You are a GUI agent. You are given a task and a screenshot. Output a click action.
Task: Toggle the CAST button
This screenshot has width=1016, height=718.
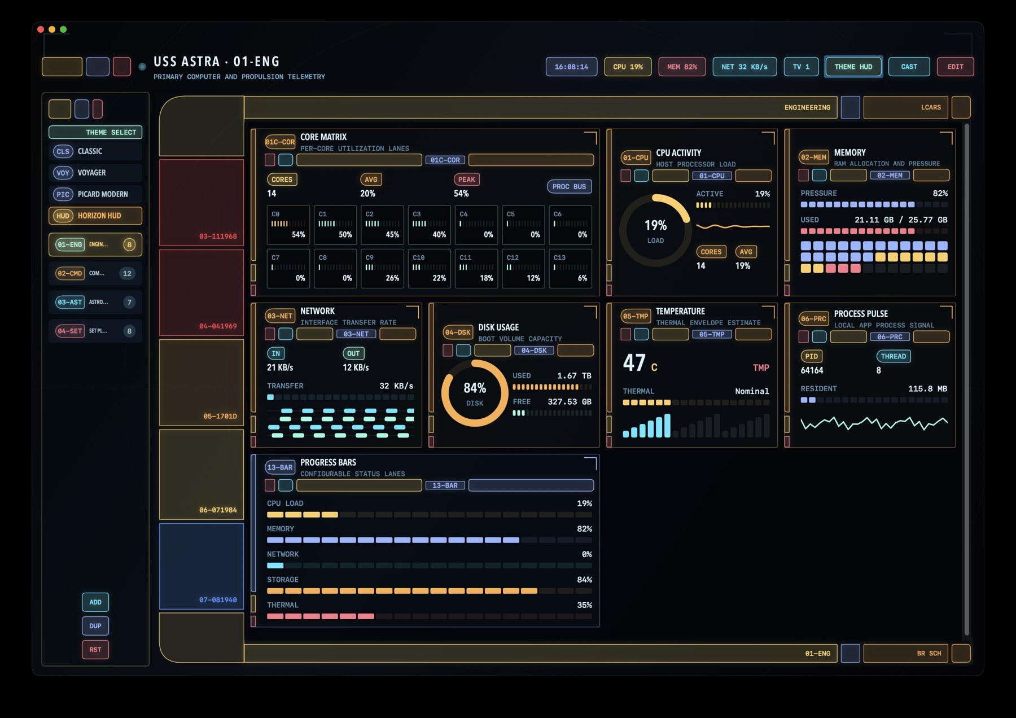click(909, 67)
